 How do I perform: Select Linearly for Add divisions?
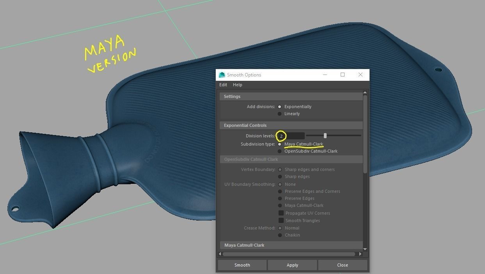click(x=279, y=114)
